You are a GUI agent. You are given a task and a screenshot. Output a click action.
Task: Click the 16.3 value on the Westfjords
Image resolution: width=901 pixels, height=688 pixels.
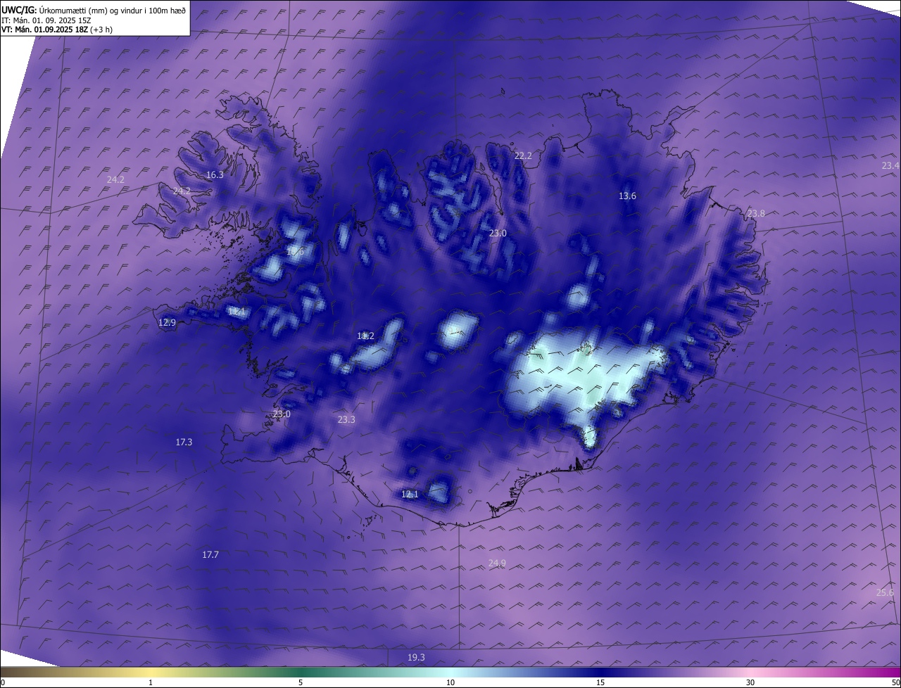coord(215,174)
